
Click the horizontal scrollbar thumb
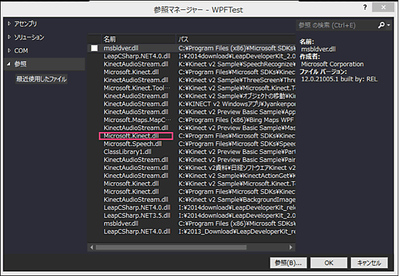point(171,247)
